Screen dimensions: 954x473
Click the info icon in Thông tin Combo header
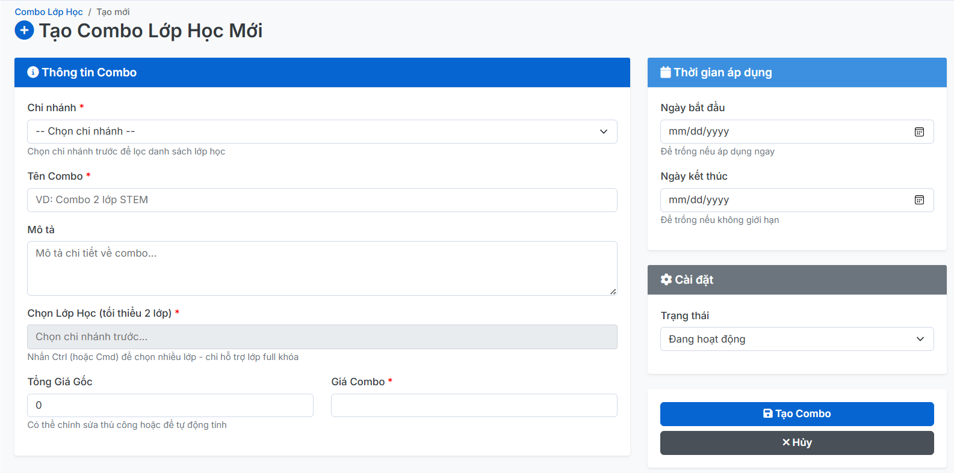(33, 72)
